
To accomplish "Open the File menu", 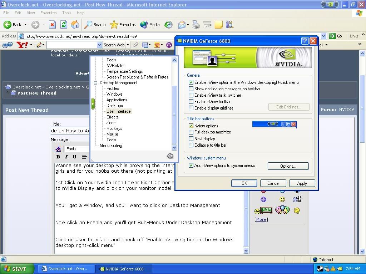I will click(6, 13).
